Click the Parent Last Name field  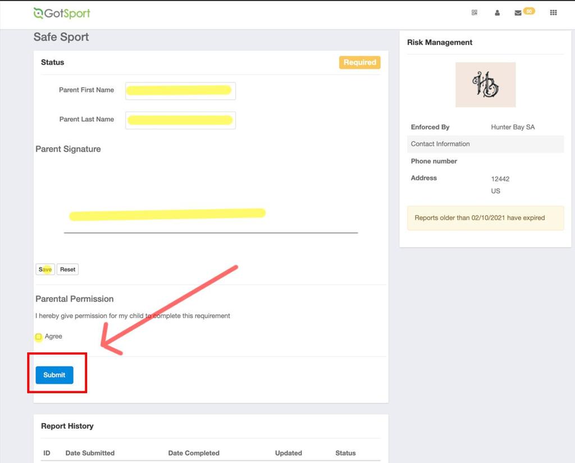(x=180, y=120)
